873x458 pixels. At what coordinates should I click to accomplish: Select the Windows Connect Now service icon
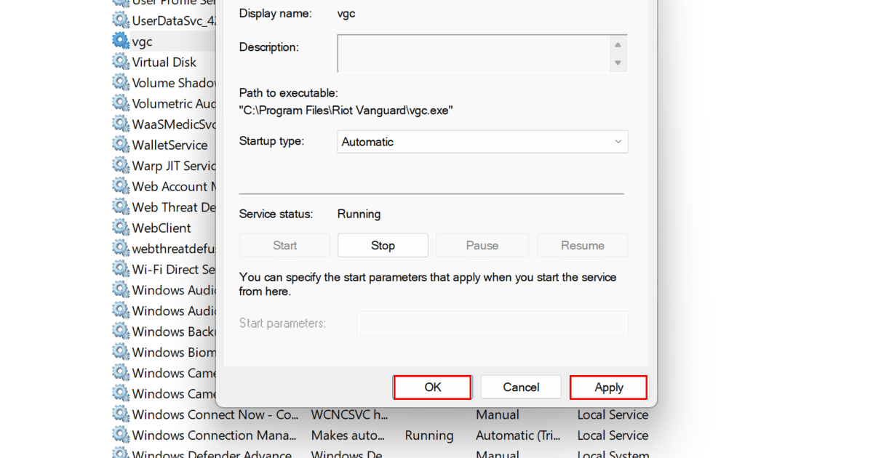[x=121, y=414]
